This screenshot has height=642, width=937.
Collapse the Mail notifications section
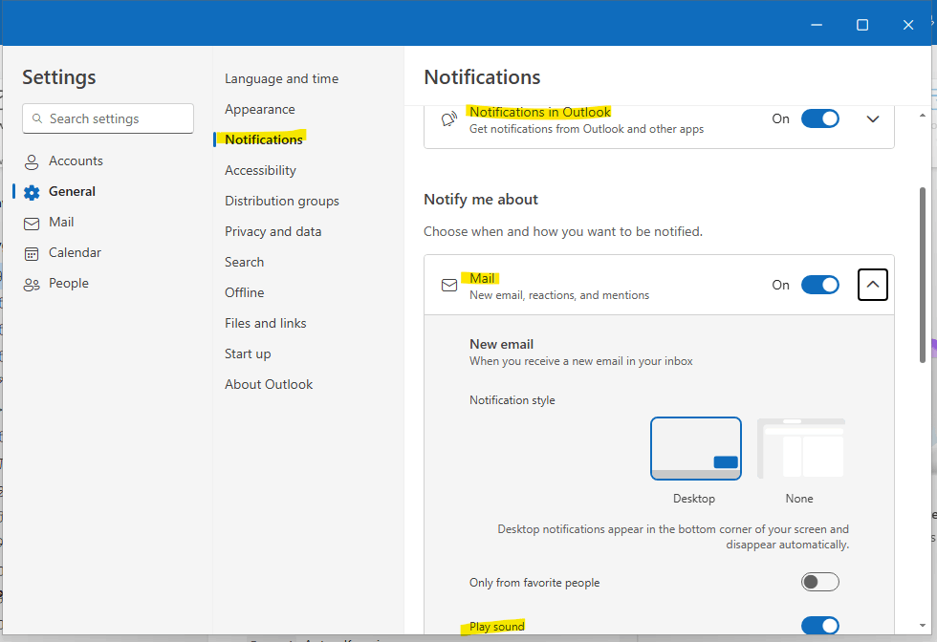point(872,285)
